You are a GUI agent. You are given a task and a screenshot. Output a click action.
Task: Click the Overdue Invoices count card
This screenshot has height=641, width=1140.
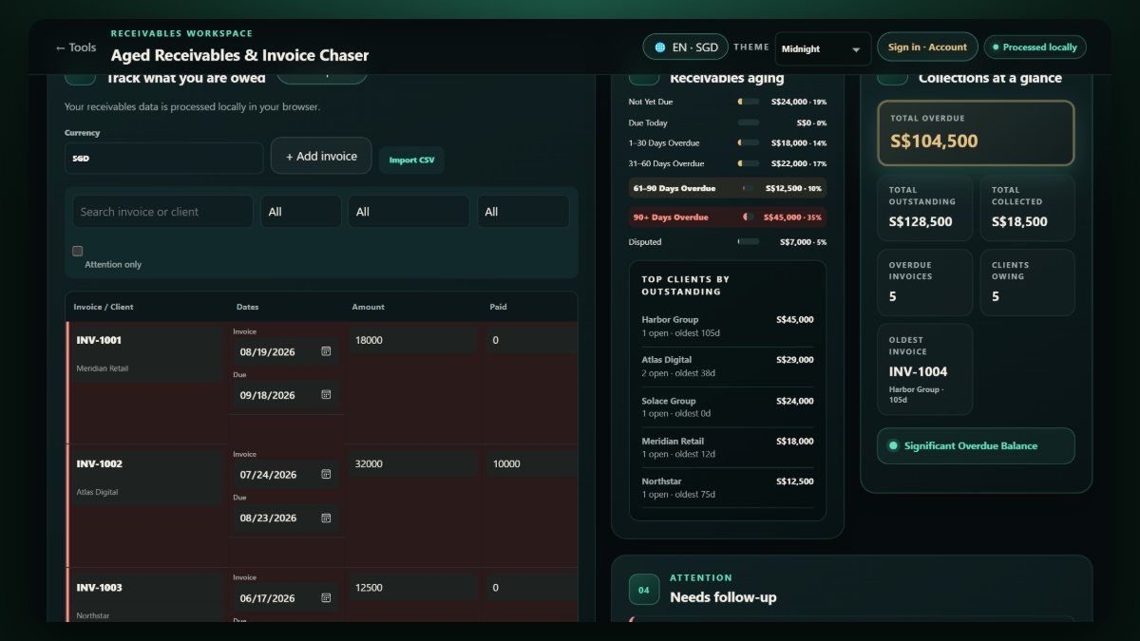tap(925, 282)
